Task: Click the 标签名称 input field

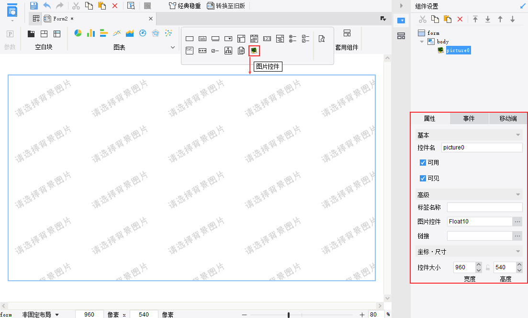Action: click(485, 207)
